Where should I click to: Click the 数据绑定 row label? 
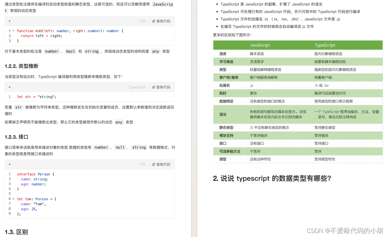(226, 101)
